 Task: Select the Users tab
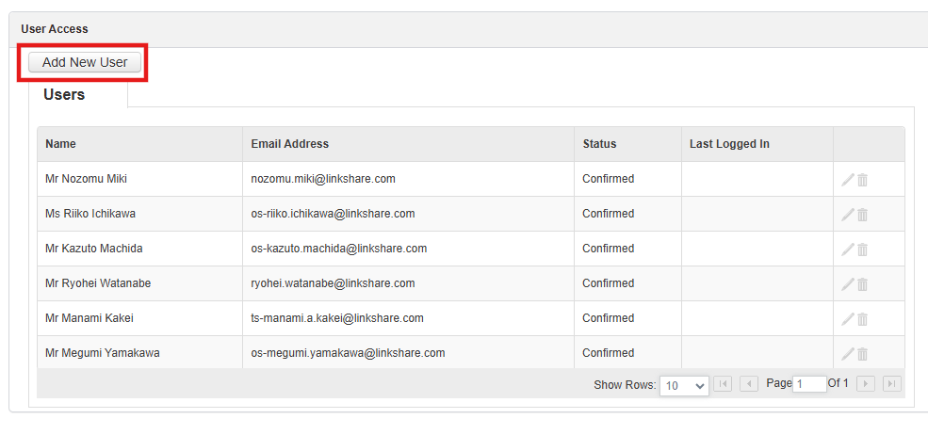[x=64, y=95]
